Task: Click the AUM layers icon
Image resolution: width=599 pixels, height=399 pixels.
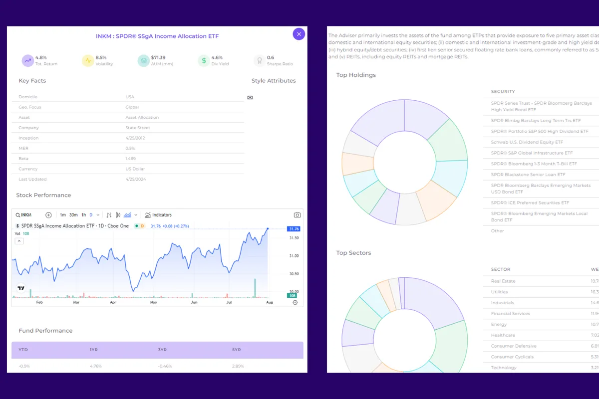Action: (x=143, y=61)
